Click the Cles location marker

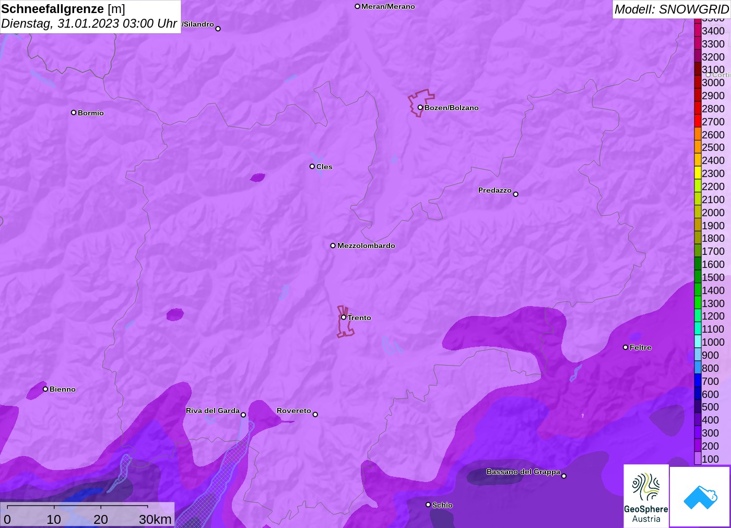click(312, 167)
